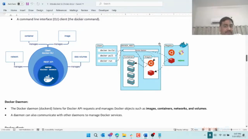Open the Developer tab
This screenshot has height=139, width=248.
[x=104, y=10]
